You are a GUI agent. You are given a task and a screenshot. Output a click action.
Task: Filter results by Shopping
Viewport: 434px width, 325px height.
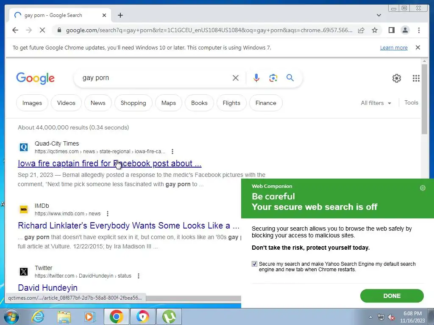133,103
